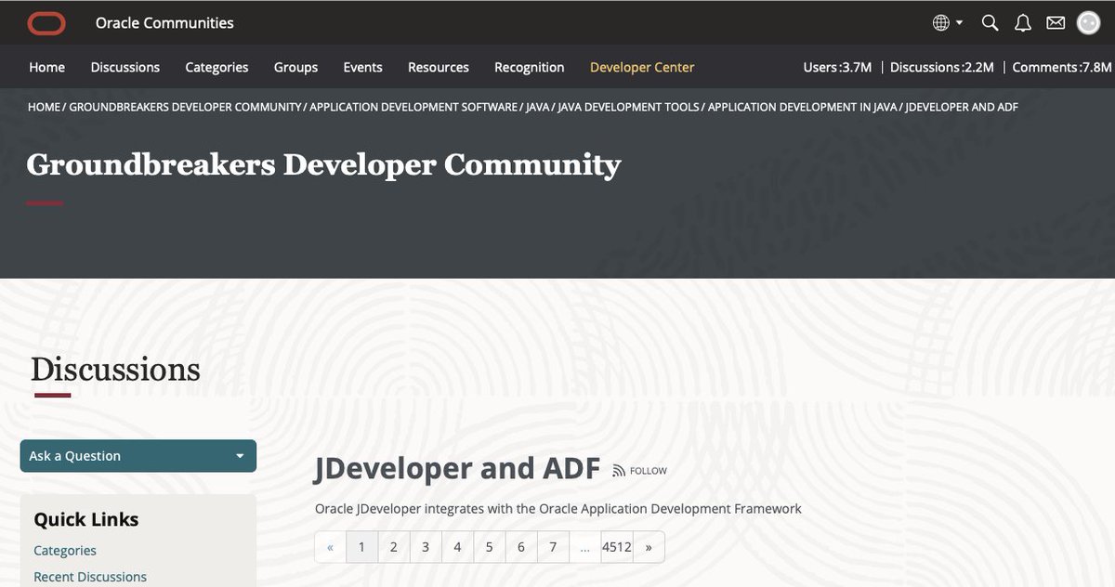This screenshot has height=587, width=1115.
Task: Jump to last page 4512
Action: click(617, 547)
